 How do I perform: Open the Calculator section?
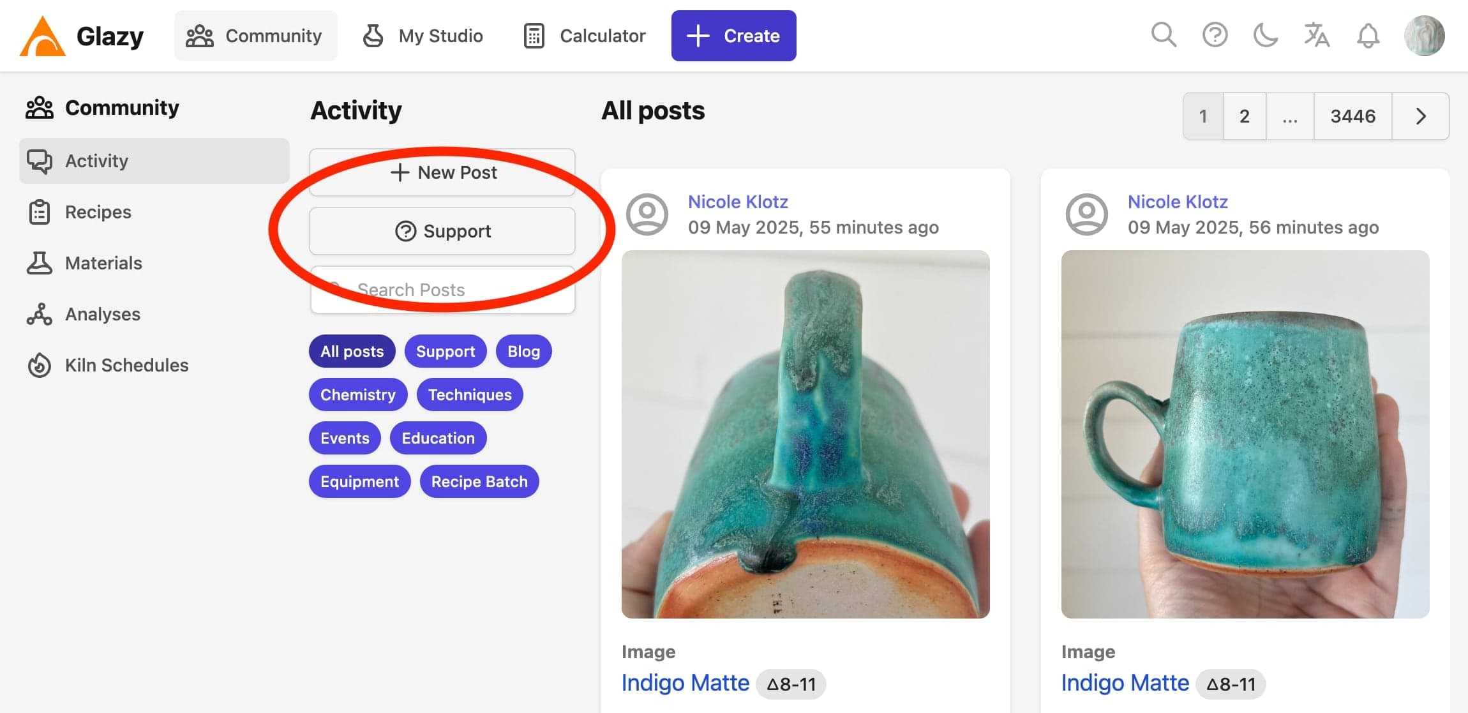coord(583,36)
